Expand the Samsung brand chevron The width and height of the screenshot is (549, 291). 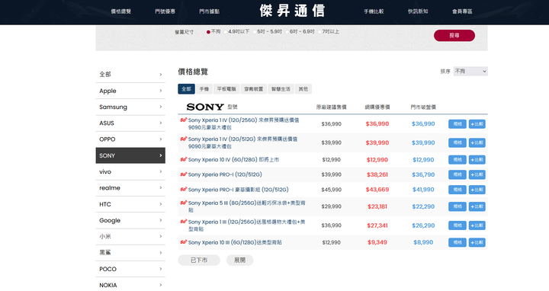point(161,107)
